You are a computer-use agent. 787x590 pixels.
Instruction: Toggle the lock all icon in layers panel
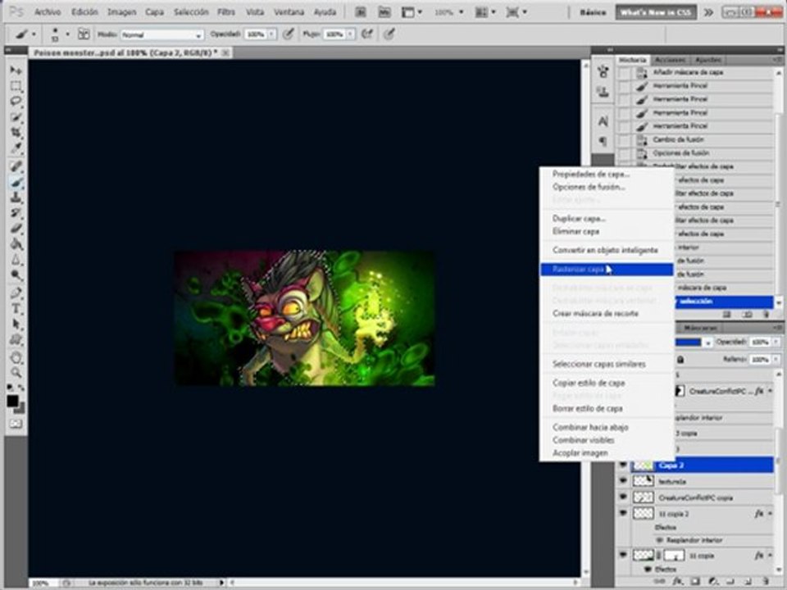point(680,359)
